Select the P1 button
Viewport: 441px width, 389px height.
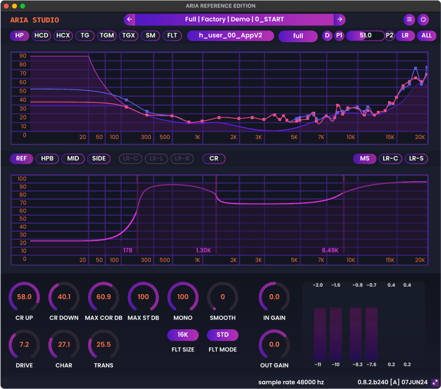point(339,36)
